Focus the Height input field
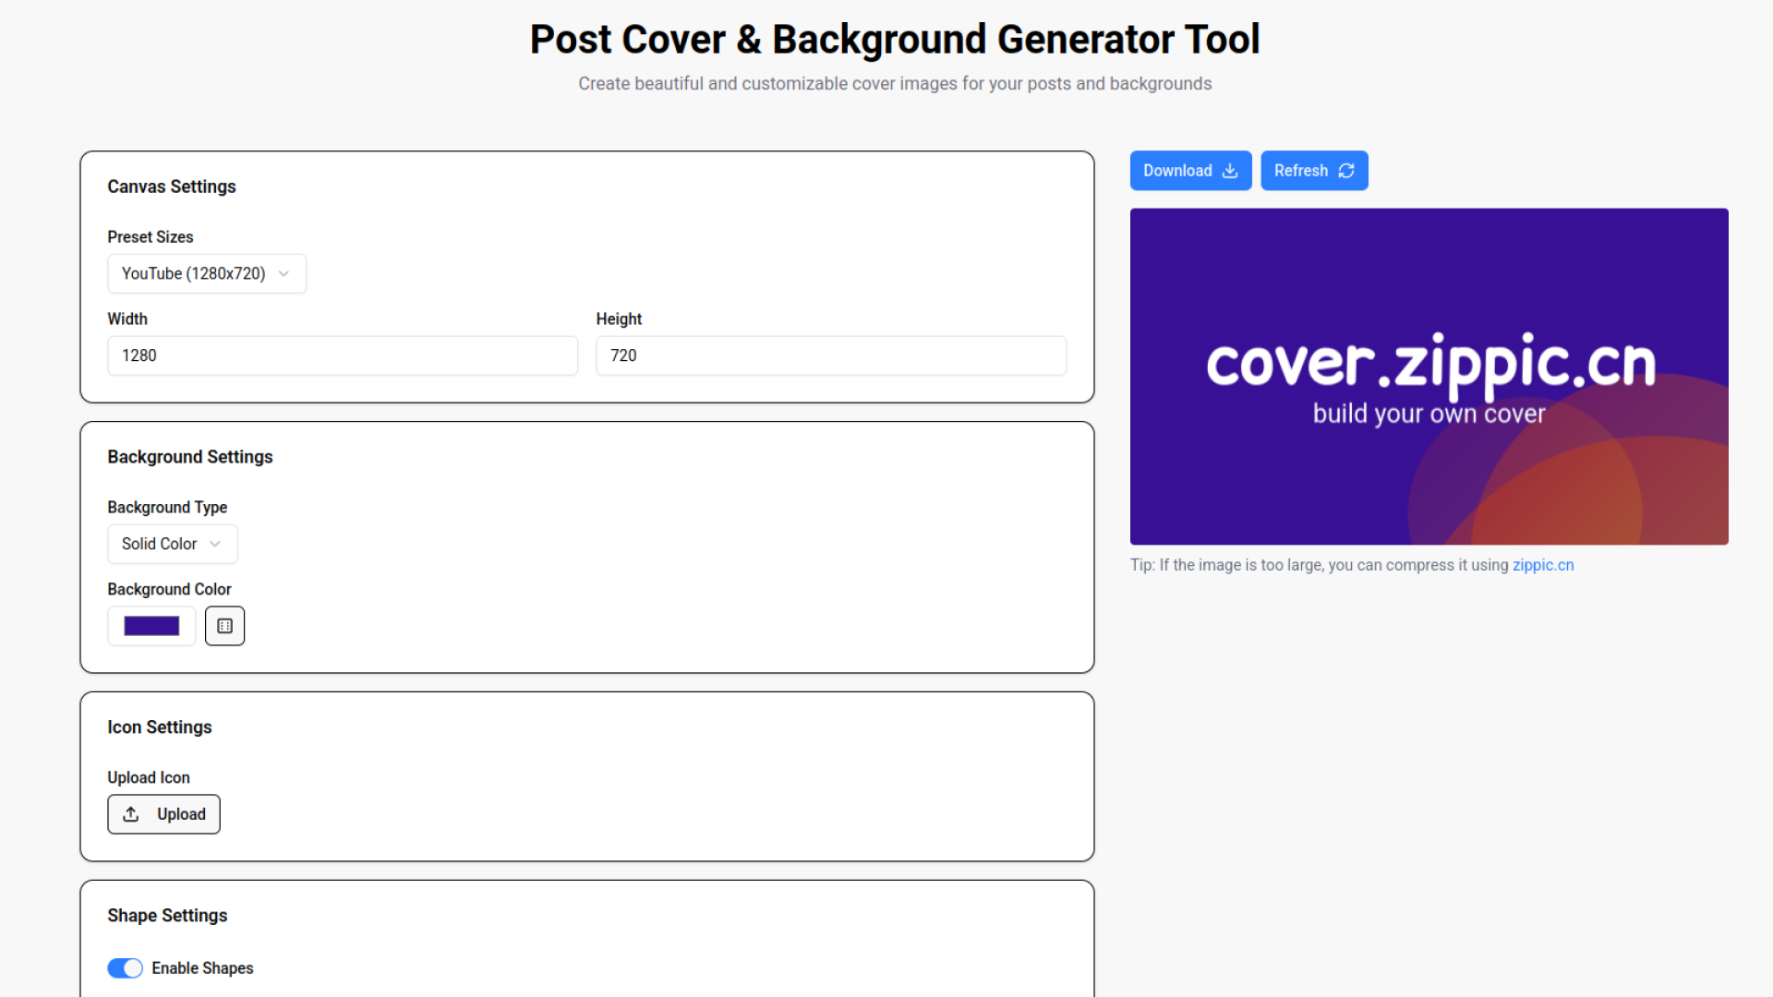 830,355
